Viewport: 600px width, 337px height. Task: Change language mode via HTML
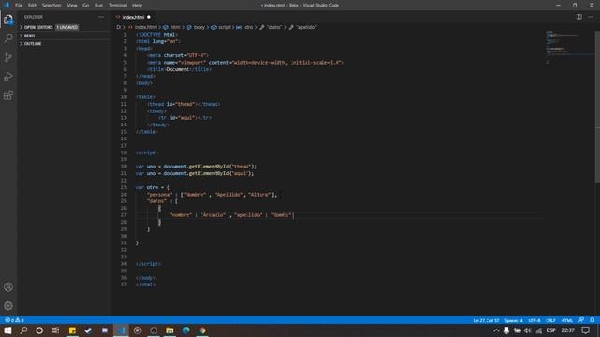coord(566,320)
